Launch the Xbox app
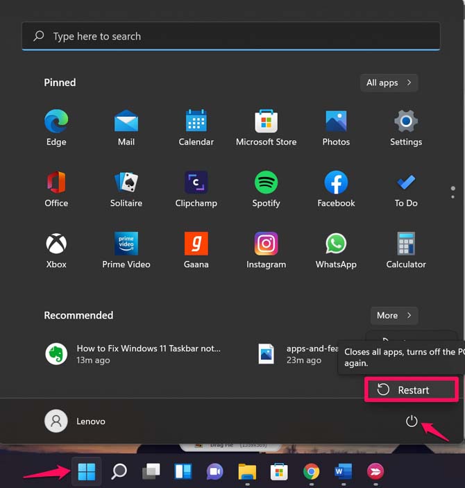 [56, 250]
